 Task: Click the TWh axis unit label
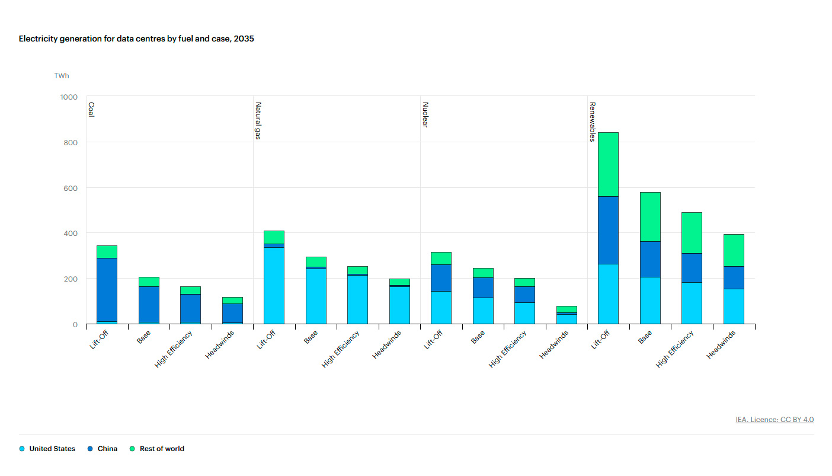[62, 76]
